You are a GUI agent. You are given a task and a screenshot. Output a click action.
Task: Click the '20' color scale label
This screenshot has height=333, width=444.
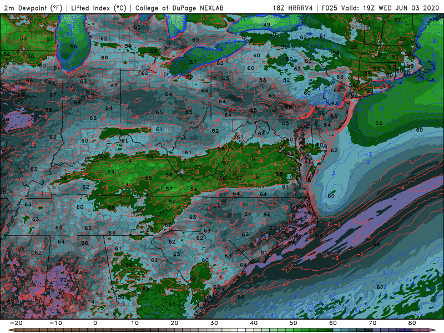(174, 323)
